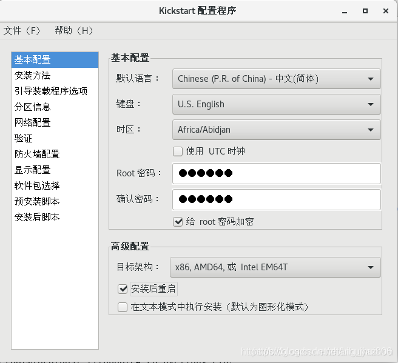Close the Kickstart 配置程序 window

(386, 11)
